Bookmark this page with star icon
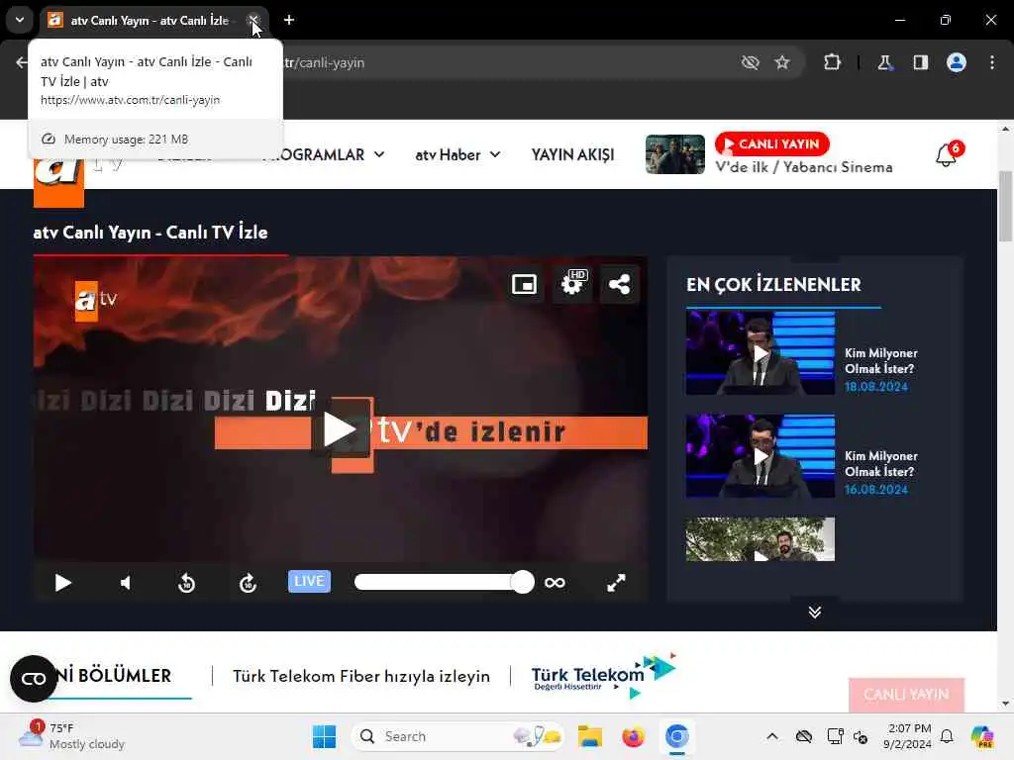1014x760 pixels. click(x=782, y=62)
